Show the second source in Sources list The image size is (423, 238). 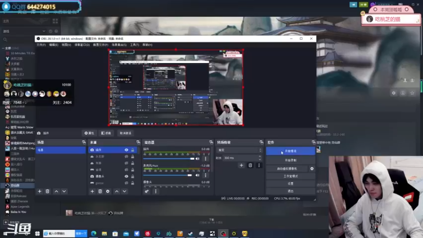(x=126, y=157)
